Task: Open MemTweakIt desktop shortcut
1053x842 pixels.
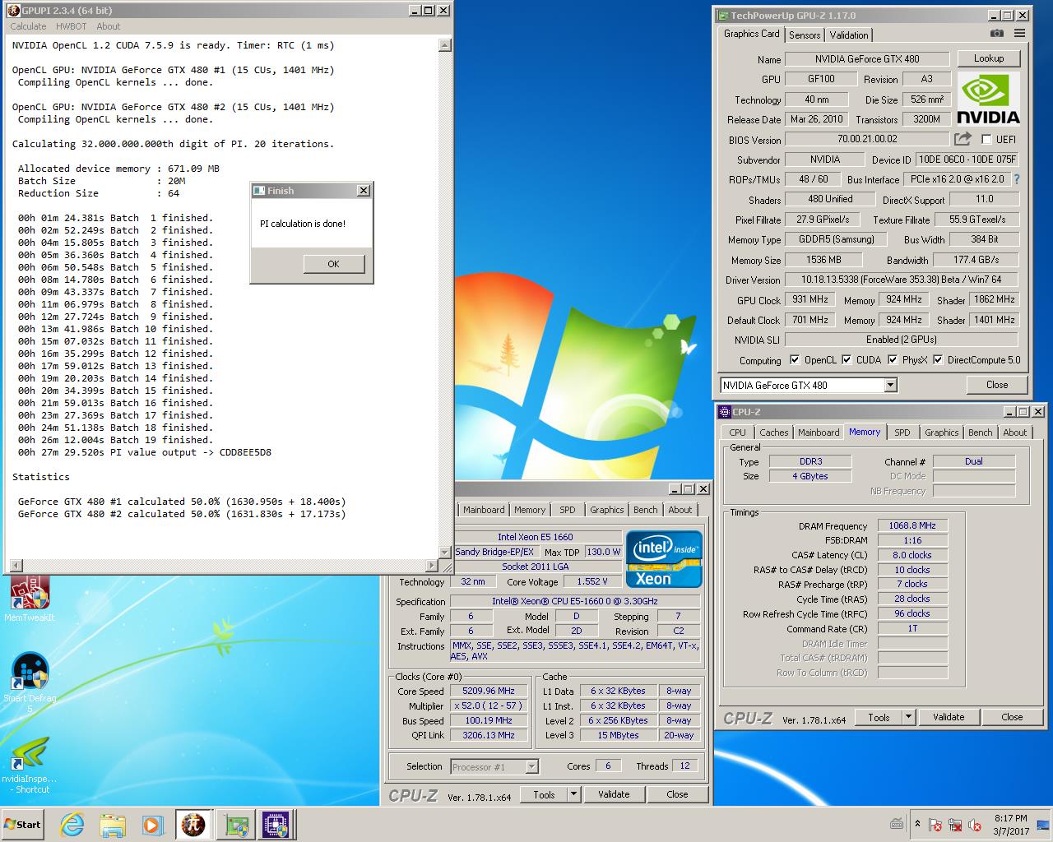Action: (30, 599)
